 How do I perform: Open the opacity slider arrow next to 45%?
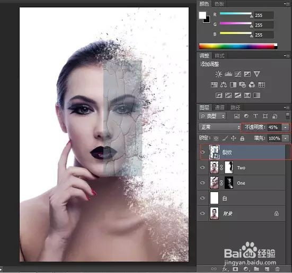(286, 128)
